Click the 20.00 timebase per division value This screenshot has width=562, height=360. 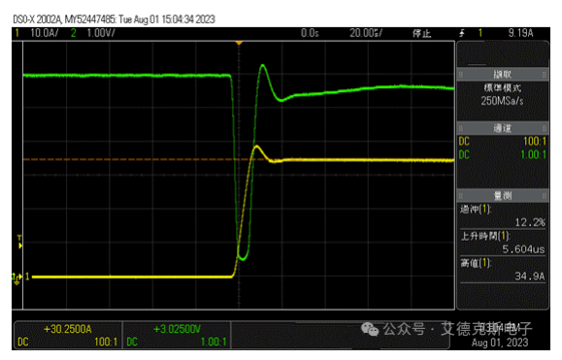366,33
